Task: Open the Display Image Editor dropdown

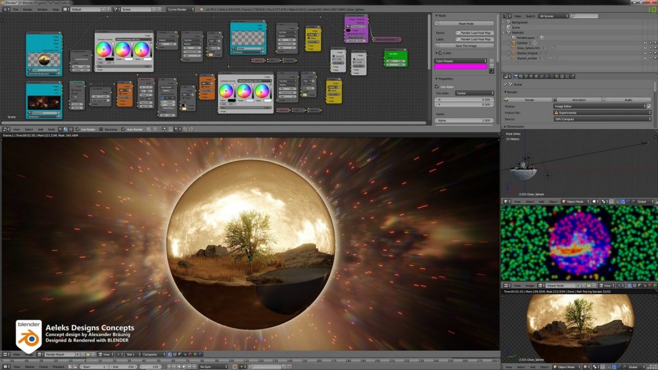Action: pyautogui.click(x=600, y=107)
